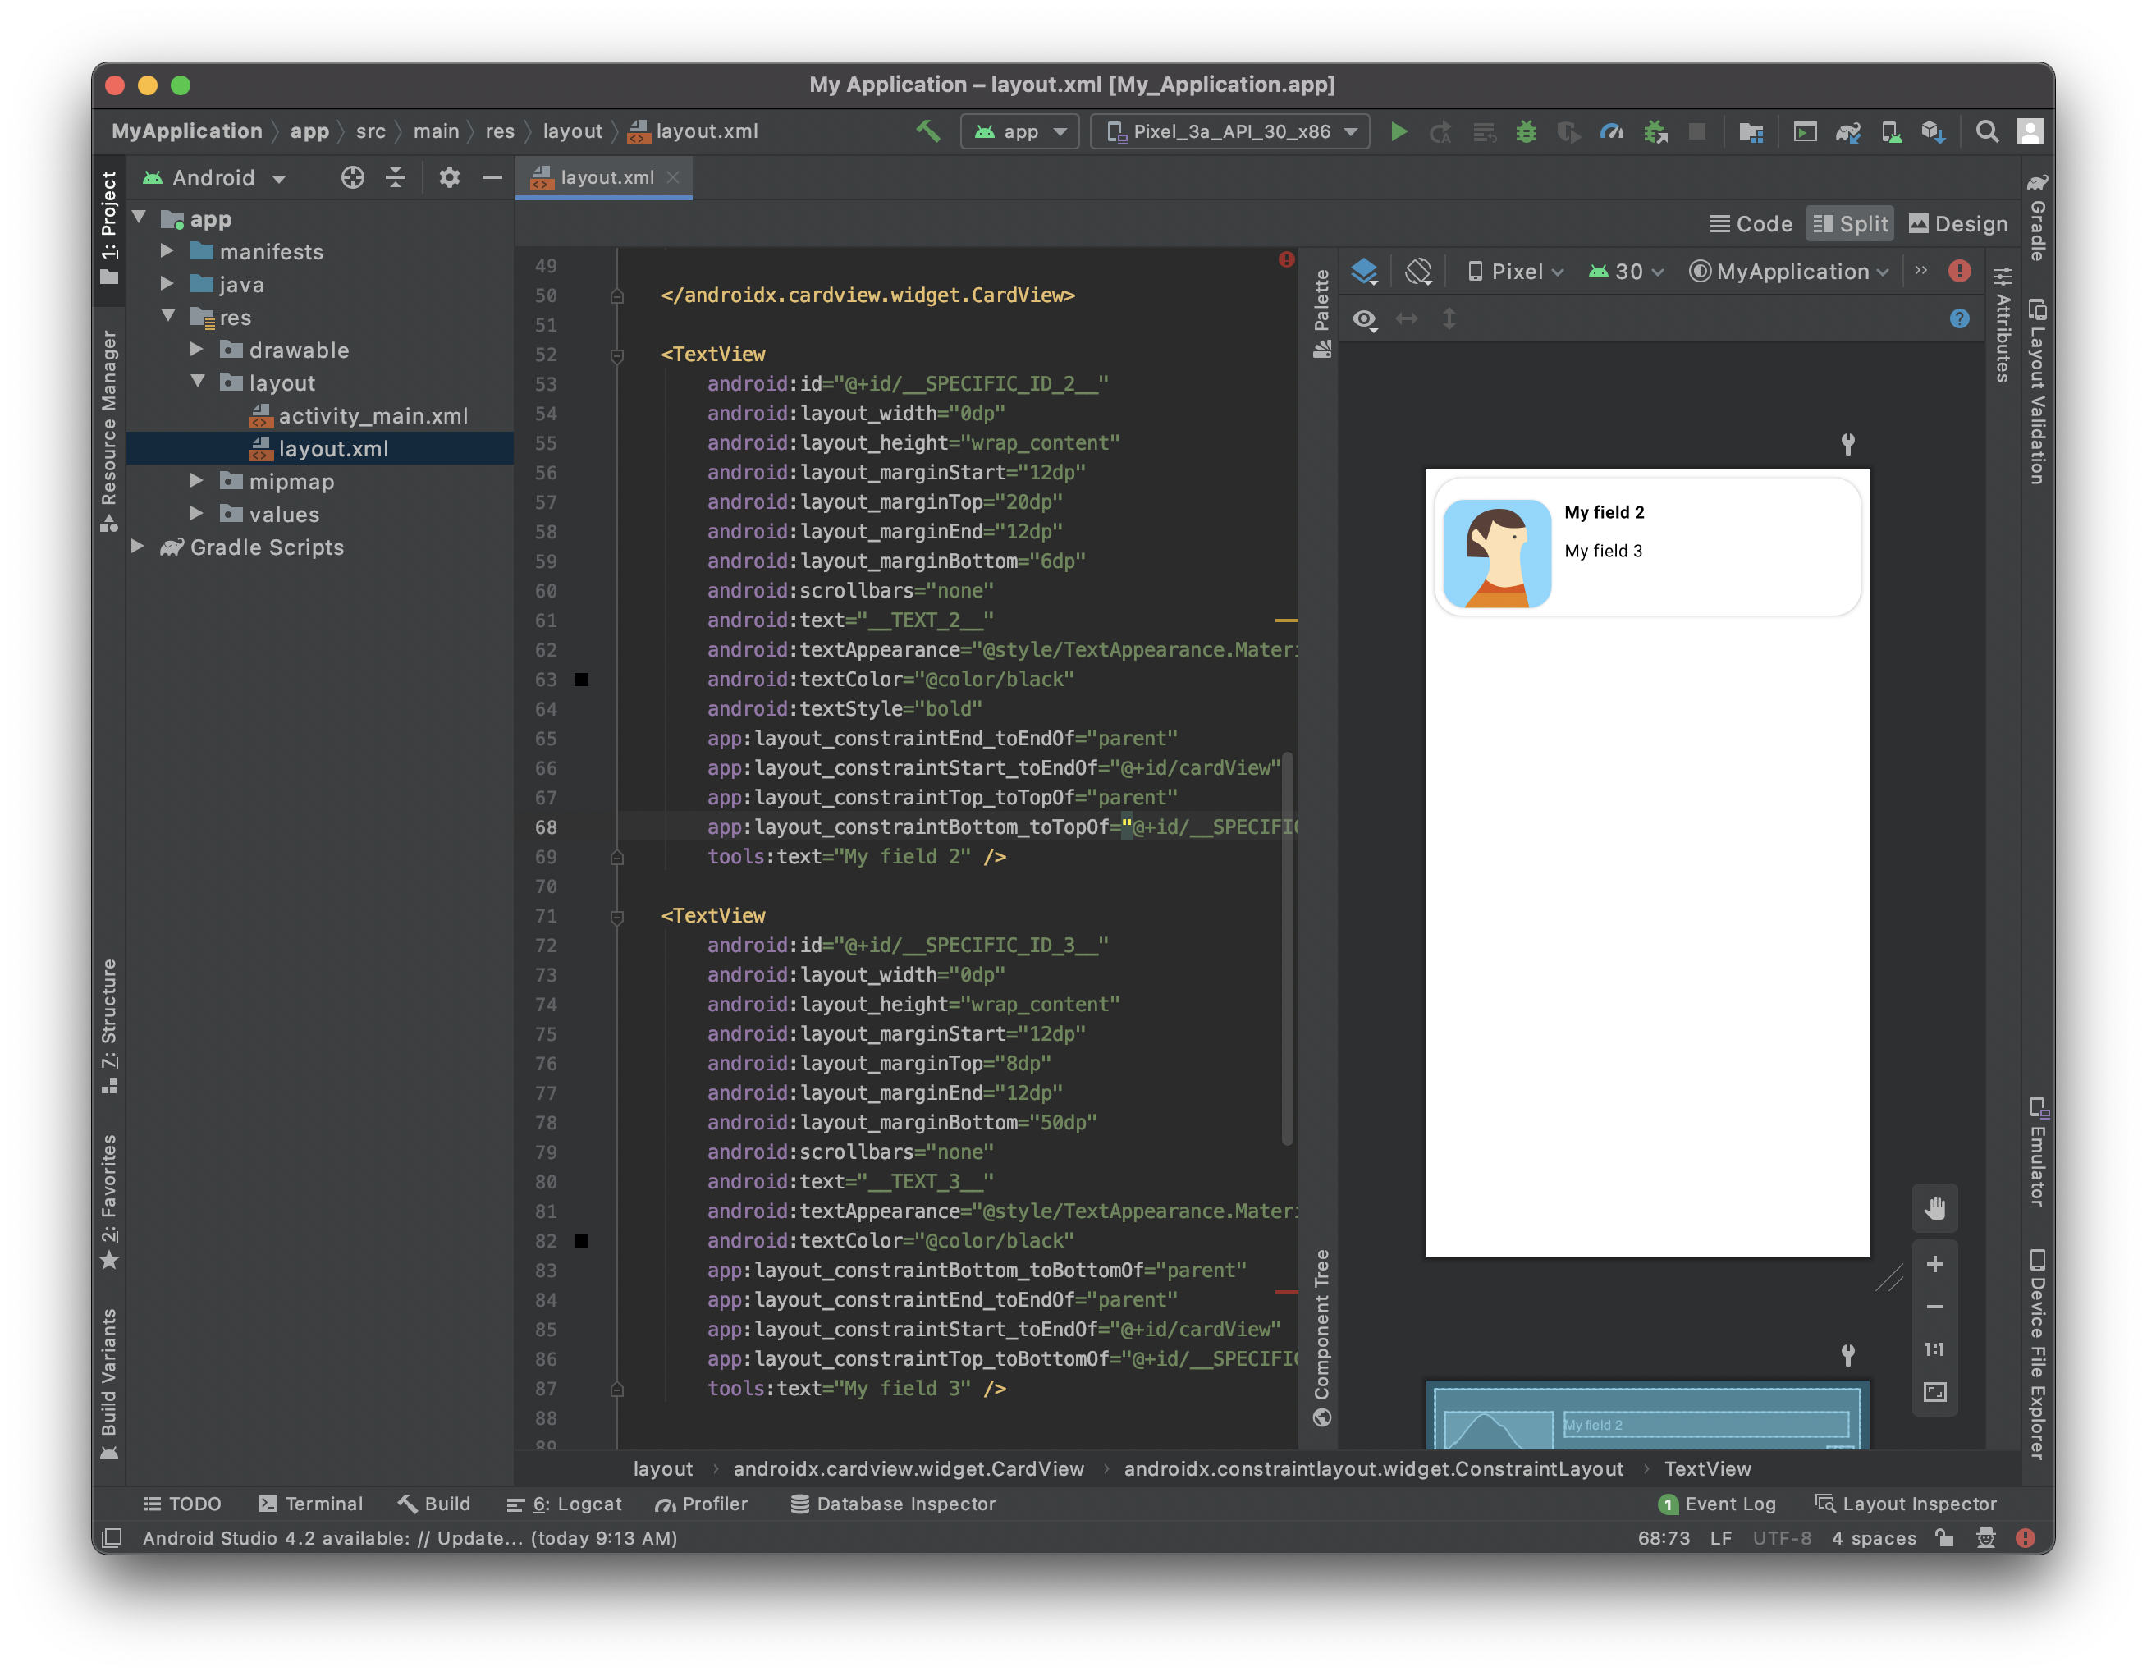The height and width of the screenshot is (1676, 2147).
Task: Fold the TextView tag at line 52
Action: pos(616,355)
